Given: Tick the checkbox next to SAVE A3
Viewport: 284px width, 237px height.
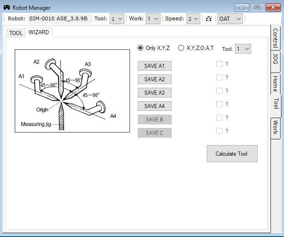Looking at the screenshot, I should pos(219,91).
